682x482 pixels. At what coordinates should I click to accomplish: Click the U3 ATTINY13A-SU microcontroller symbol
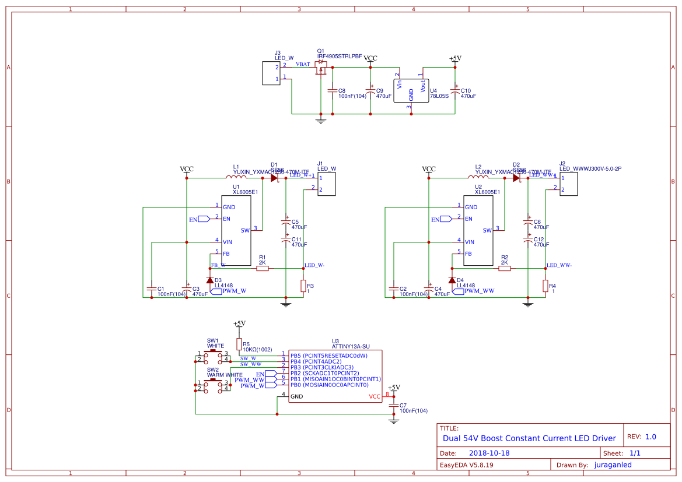click(x=334, y=376)
